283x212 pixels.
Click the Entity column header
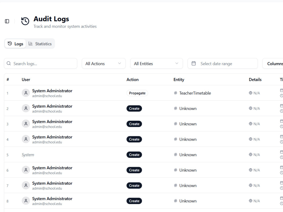click(x=179, y=79)
